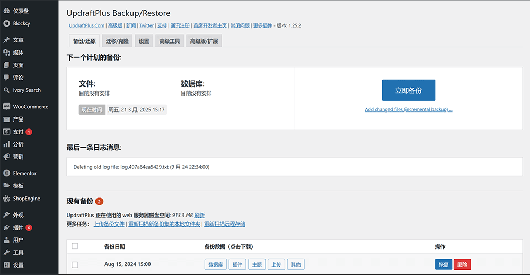530x275 pixels.
Task: Click the backup date Aug 15, 2024 15:00
Action: (x=128, y=264)
